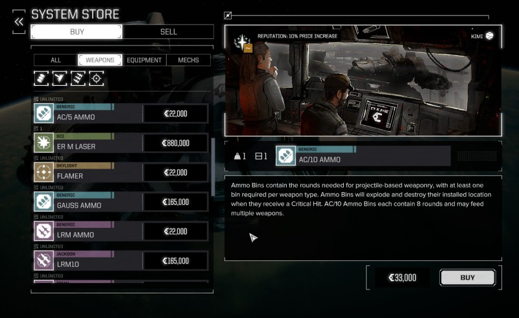Switch to the Sell tab
The width and height of the screenshot is (519, 318).
coord(168,32)
